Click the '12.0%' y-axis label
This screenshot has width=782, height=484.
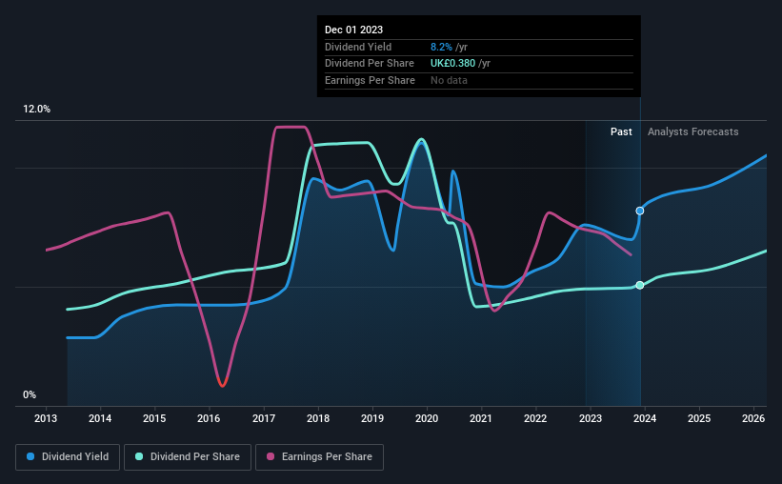coord(36,110)
